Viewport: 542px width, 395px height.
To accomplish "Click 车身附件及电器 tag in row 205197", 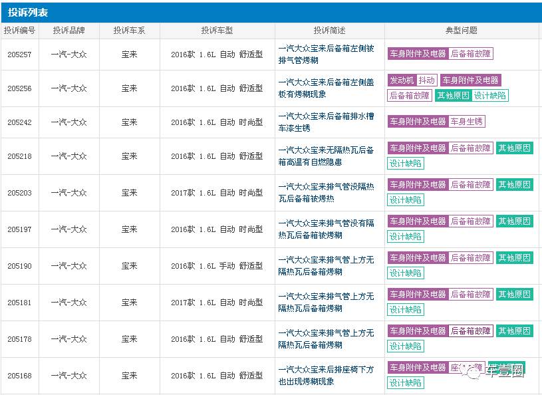I will click(x=418, y=221).
